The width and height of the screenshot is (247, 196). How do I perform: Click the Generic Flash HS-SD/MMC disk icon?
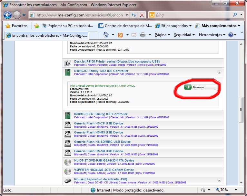pos(68,143)
